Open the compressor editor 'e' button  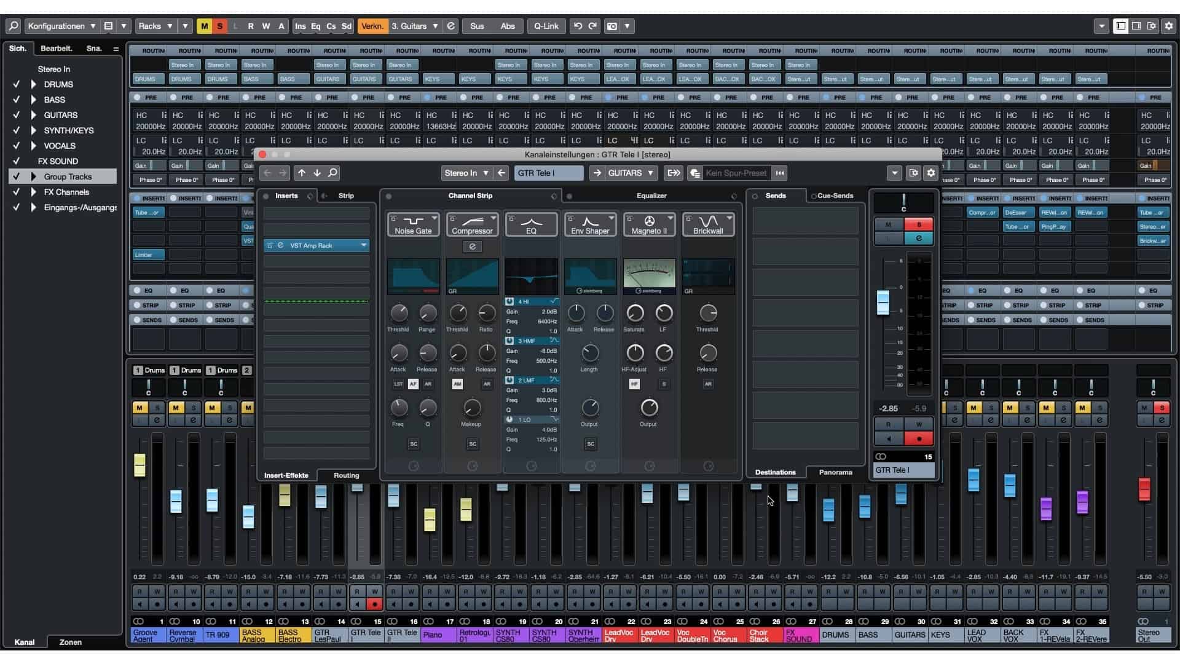(472, 247)
